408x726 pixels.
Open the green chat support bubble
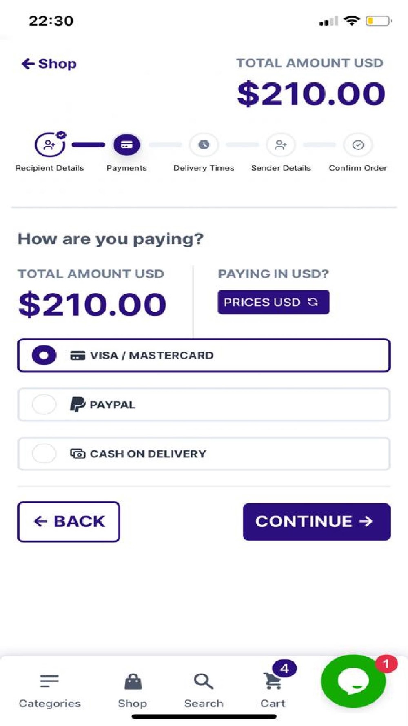click(353, 681)
